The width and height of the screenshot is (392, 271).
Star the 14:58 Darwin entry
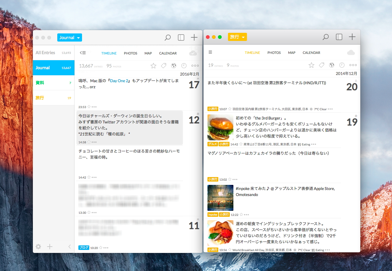click(89, 142)
